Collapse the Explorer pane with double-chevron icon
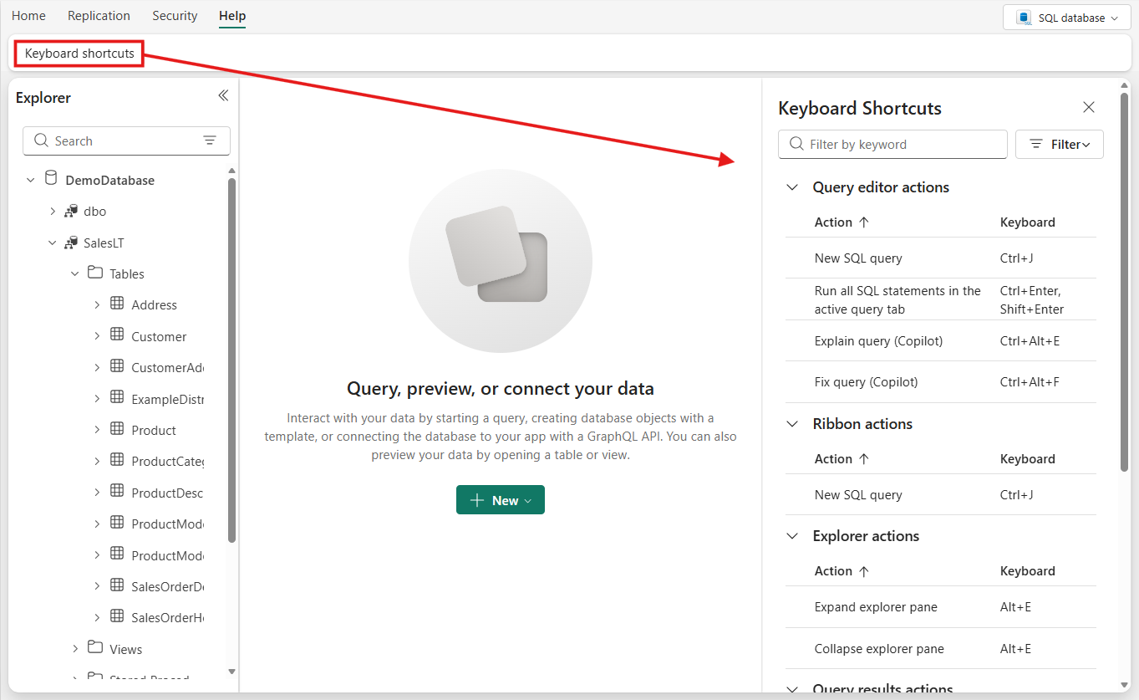Screen dimensions: 1139x700 coord(223,96)
